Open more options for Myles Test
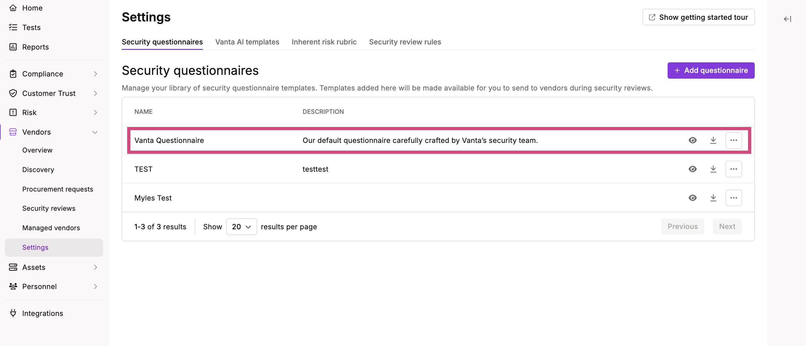This screenshot has width=806, height=346. coord(734,198)
